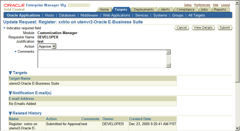Open the Preferences link
The width and height of the screenshot is (240, 131).
coord(202,5)
